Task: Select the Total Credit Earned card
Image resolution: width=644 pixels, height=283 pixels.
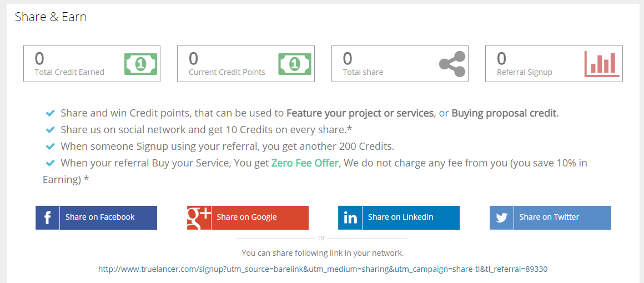Action: click(92, 64)
